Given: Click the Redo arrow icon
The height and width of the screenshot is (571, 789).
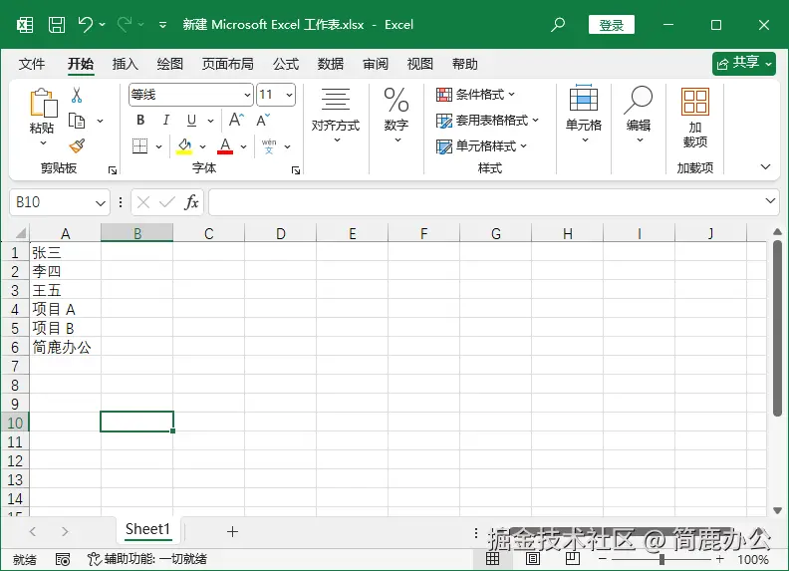Looking at the screenshot, I should coord(125,24).
